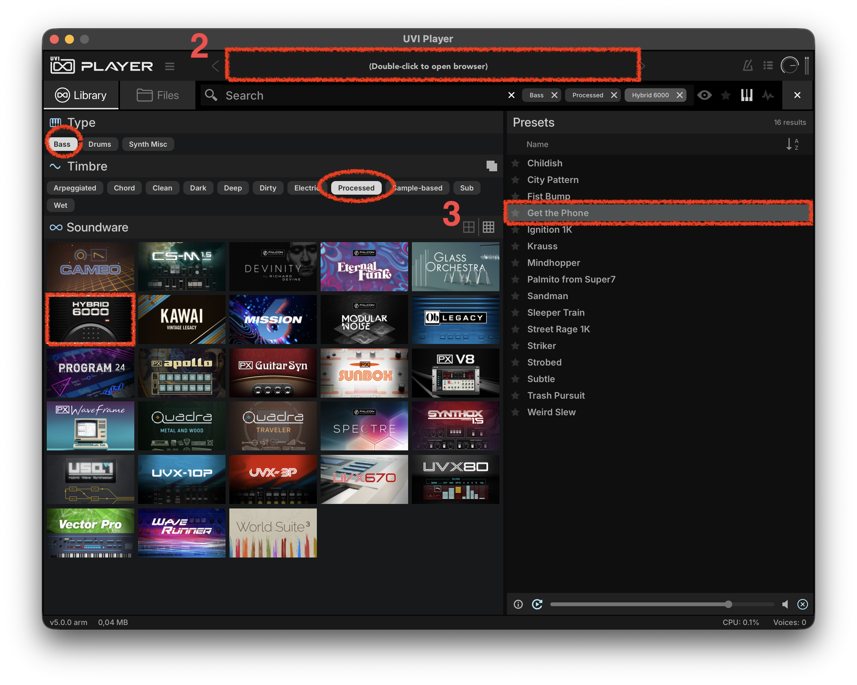Open the UVX670 soundware thumbnail
Image resolution: width=857 pixels, height=685 pixels.
click(x=364, y=480)
